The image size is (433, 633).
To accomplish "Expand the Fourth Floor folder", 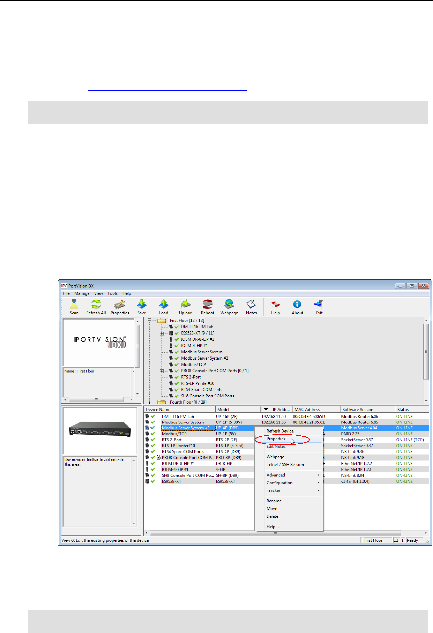I will (150, 402).
